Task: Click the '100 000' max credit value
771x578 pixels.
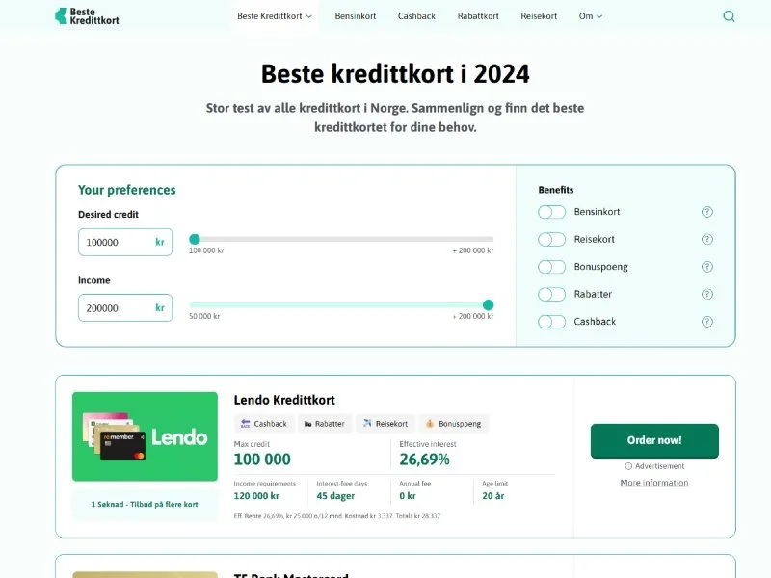Action: (262, 460)
